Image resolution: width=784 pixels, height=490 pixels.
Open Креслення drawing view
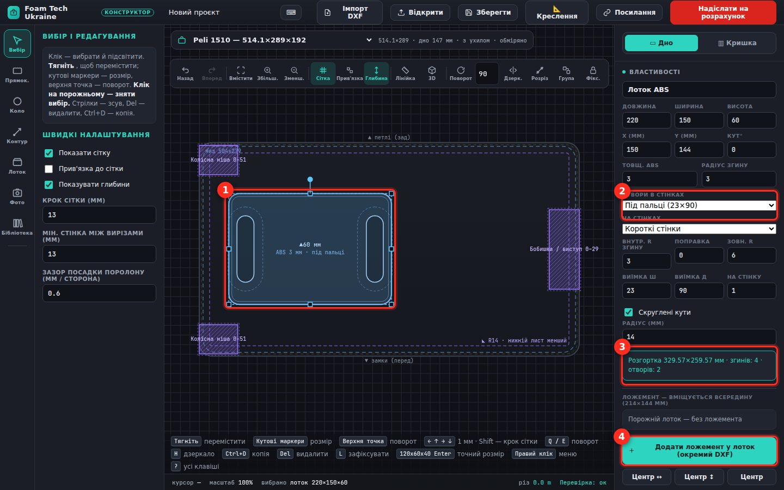(x=556, y=13)
